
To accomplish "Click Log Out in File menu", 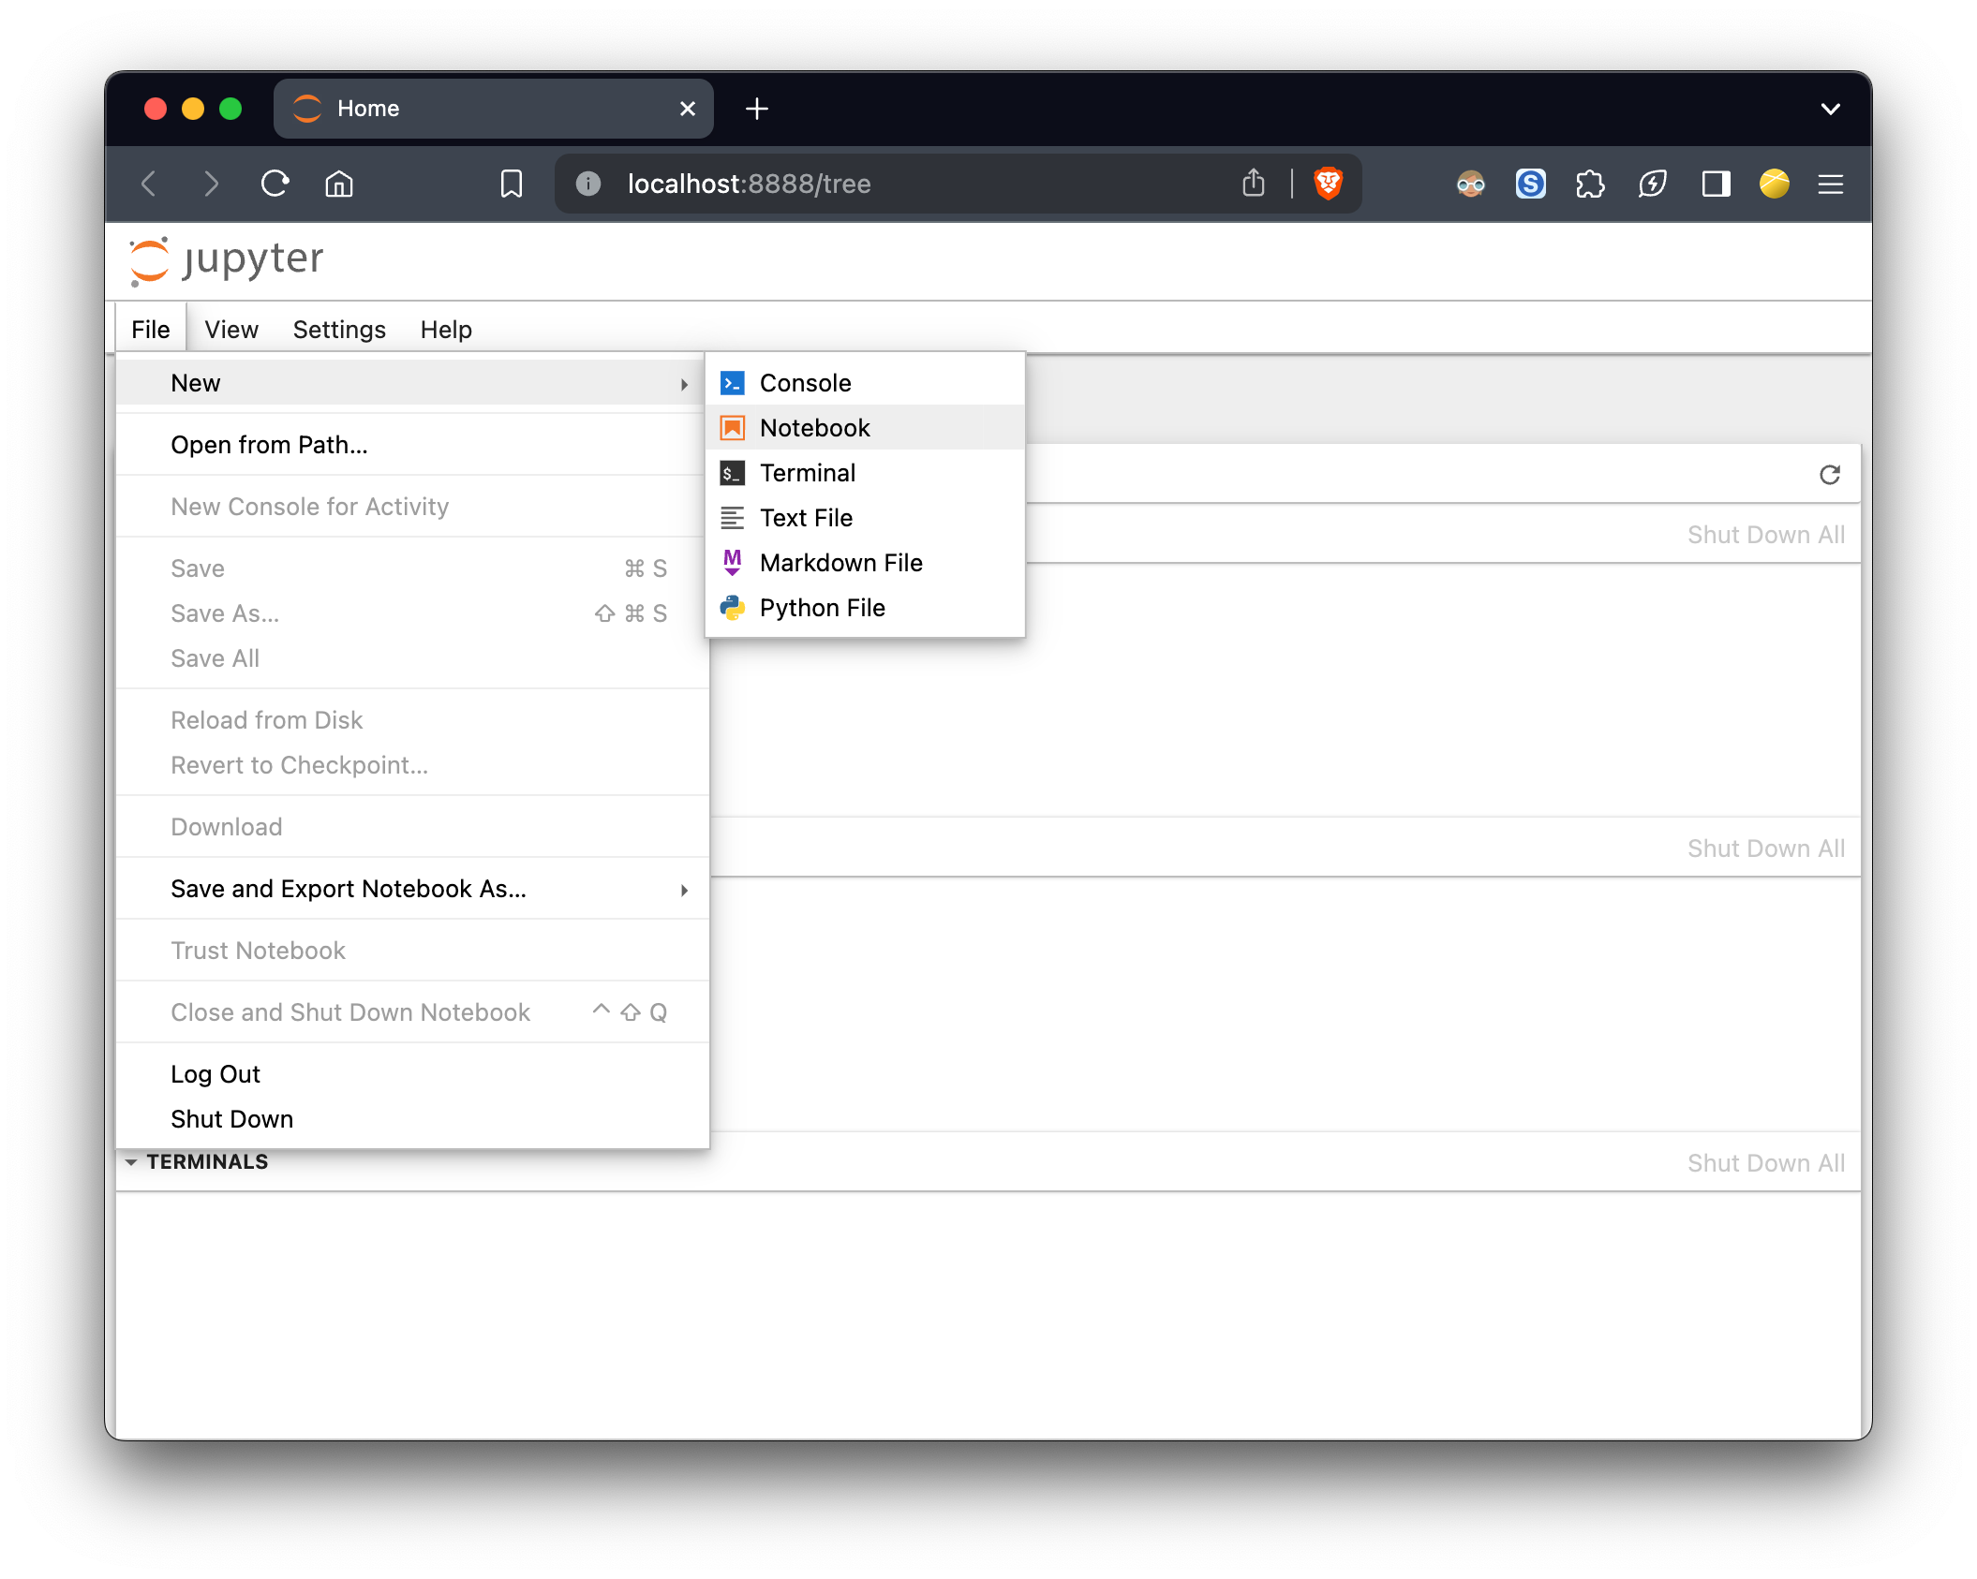I will (x=216, y=1074).
